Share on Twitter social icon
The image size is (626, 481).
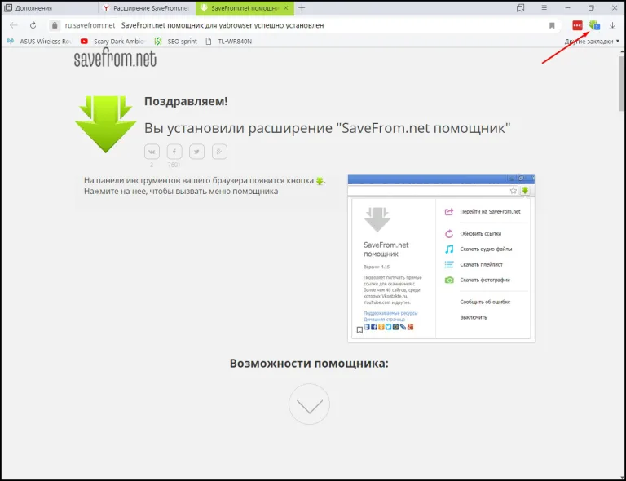point(196,152)
